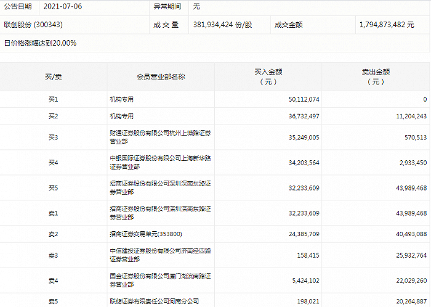Select the 买4 row label
The height and width of the screenshot is (307, 431).
tap(54, 163)
